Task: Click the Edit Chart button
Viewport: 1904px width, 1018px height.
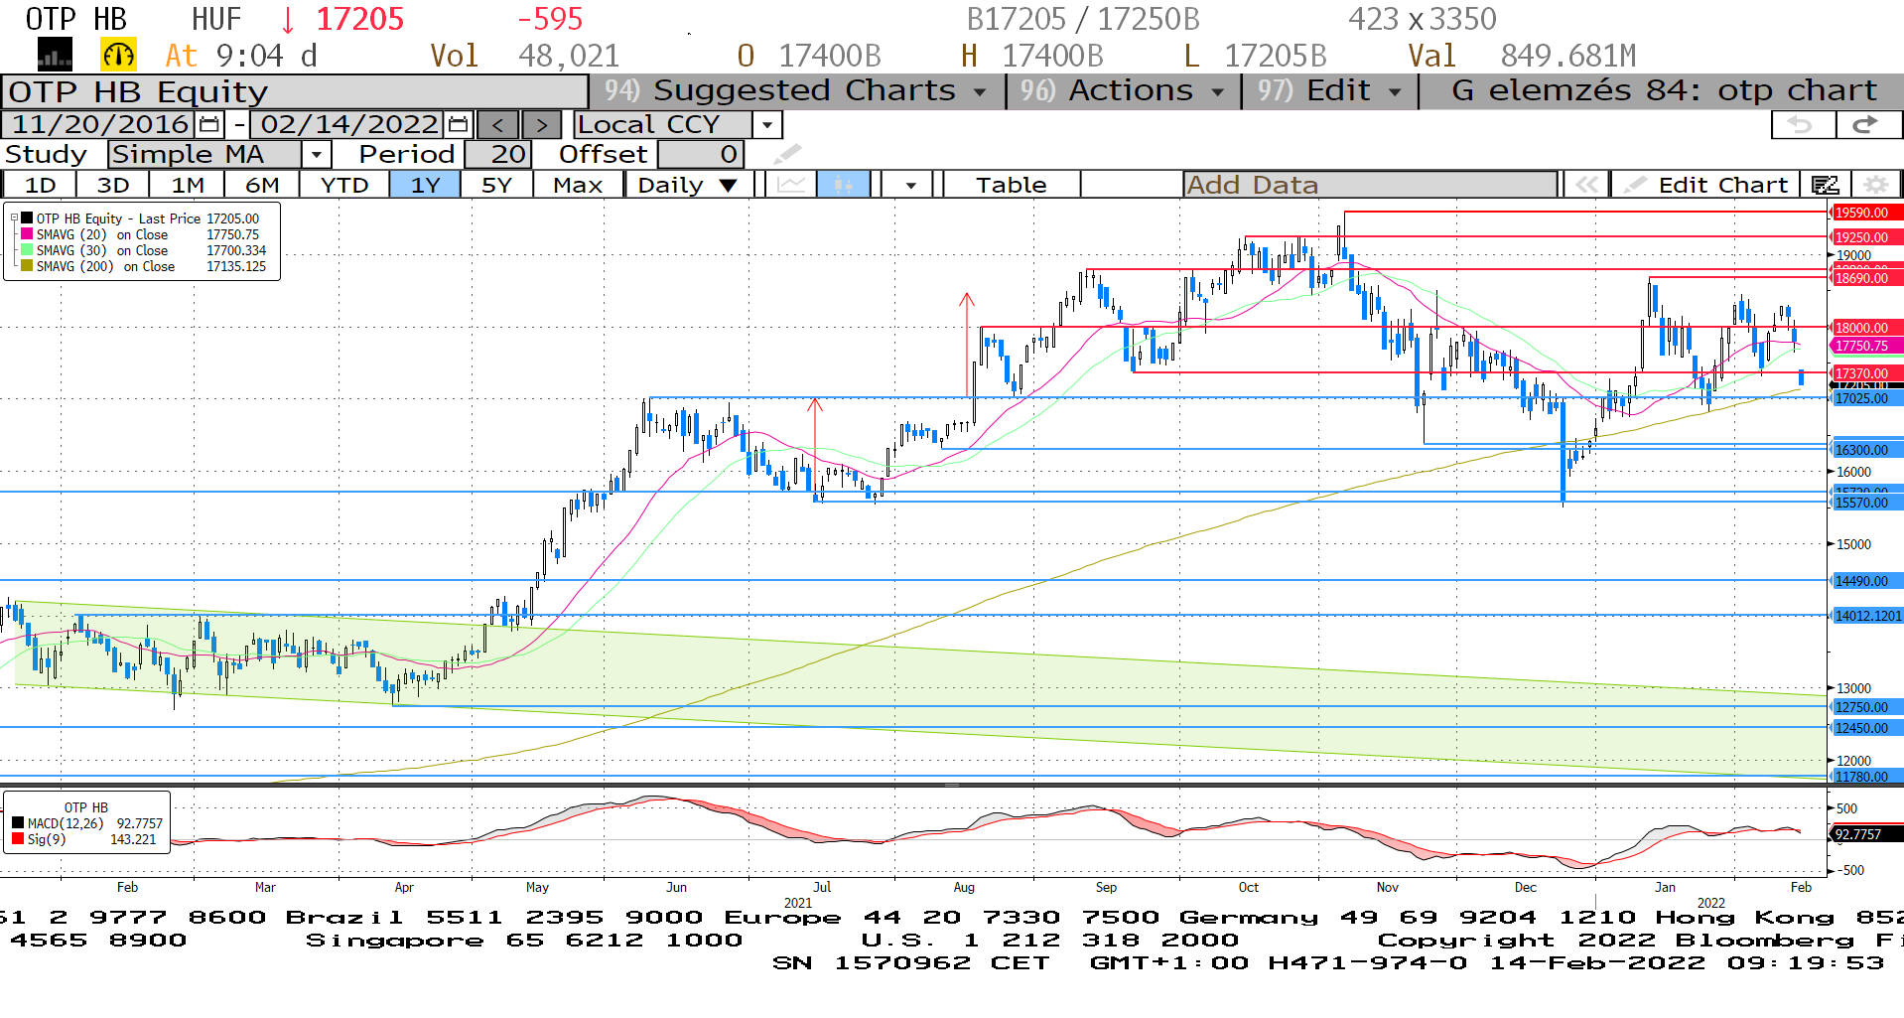Action: 1704,185
